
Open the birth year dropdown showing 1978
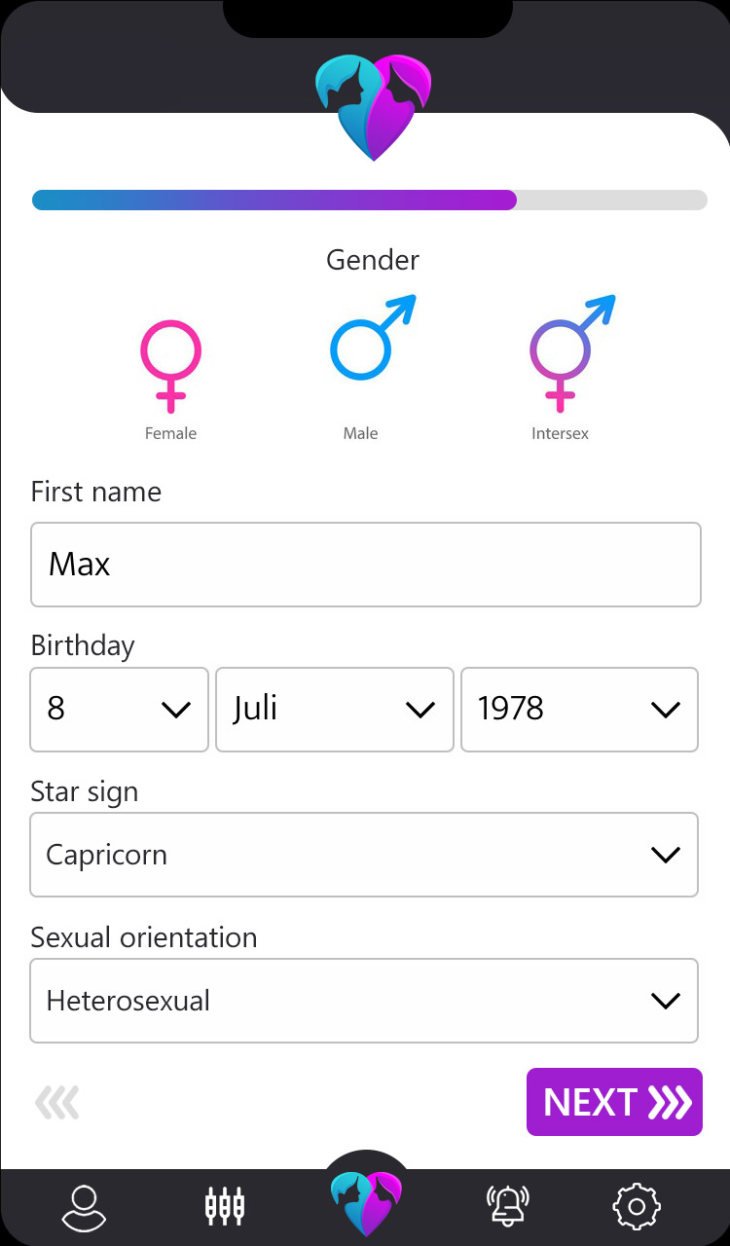(x=579, y=710)
